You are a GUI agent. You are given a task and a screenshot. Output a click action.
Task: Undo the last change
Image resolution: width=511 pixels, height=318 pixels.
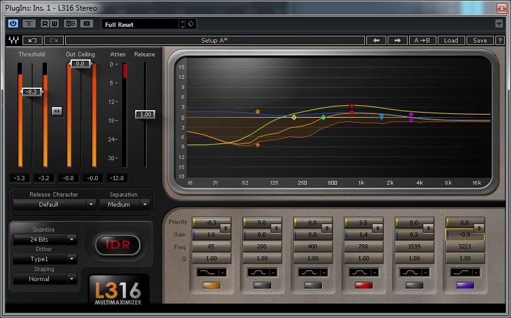[33, 41]
